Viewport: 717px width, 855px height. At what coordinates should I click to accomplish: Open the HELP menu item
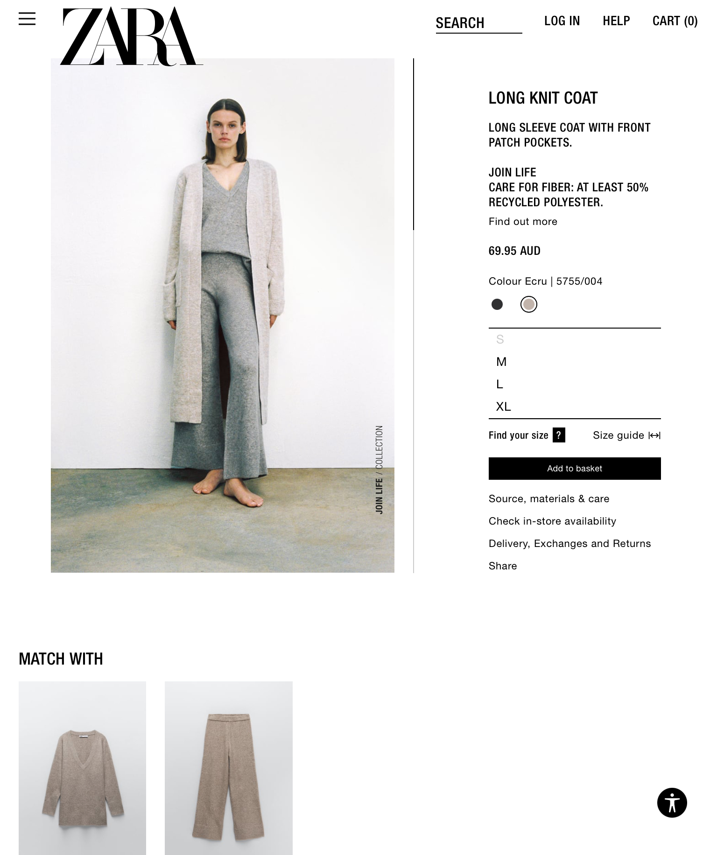616,21
